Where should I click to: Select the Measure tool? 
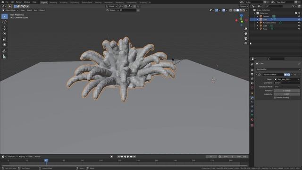(x=4, y=57)
